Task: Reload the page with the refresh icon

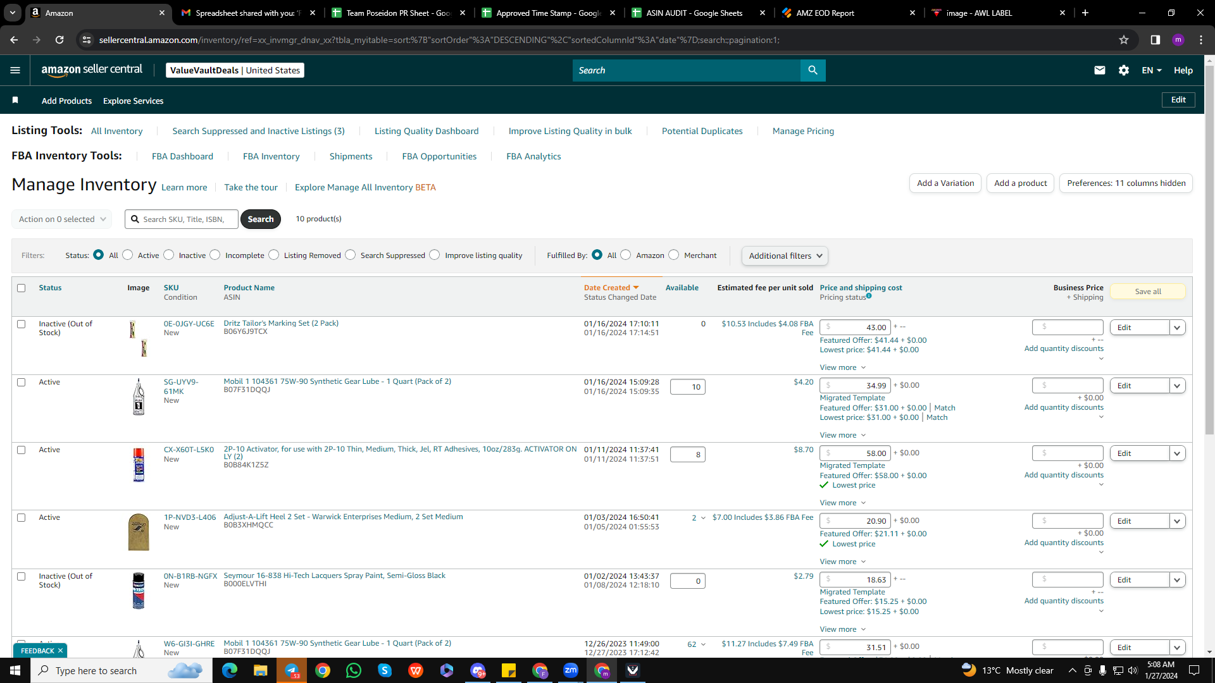Action: click(x=59, y=40)
